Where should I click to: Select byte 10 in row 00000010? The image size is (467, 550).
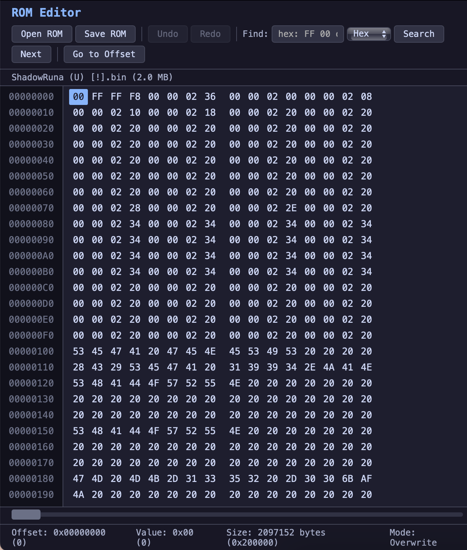135,113
